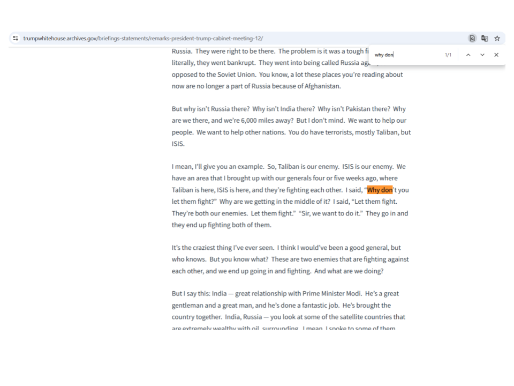Click the orange highlighted "Why don" match
514x386 pixels.
coord(380,190)
